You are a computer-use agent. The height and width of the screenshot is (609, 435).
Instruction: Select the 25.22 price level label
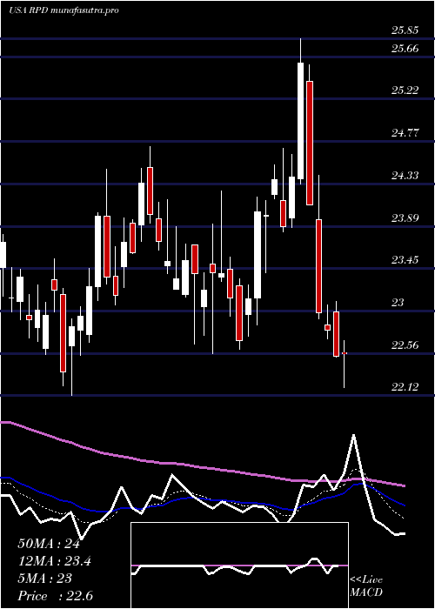[405, 90]
